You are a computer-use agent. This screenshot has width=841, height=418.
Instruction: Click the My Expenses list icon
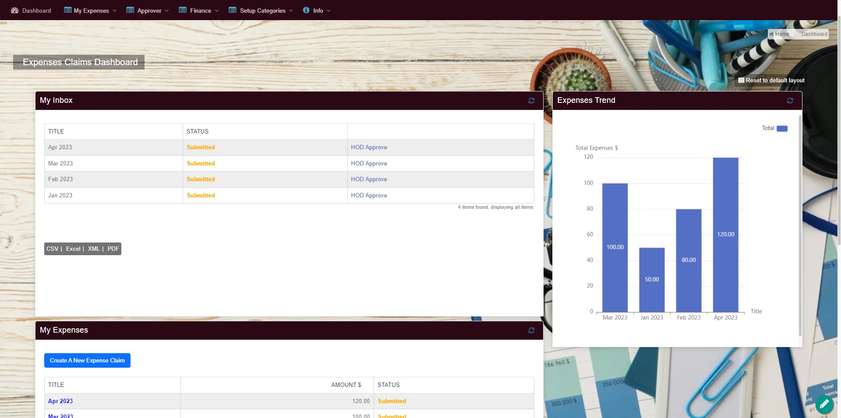pyautogui.click(x=67, y=10)
